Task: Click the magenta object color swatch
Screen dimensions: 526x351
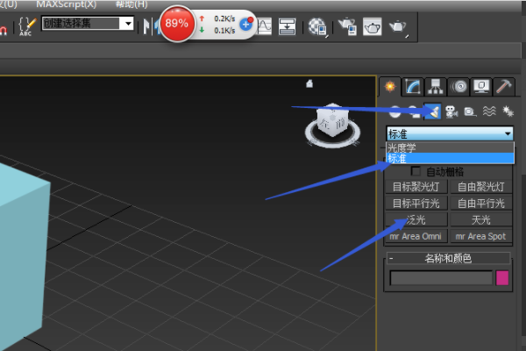Action: pos(502,278)
